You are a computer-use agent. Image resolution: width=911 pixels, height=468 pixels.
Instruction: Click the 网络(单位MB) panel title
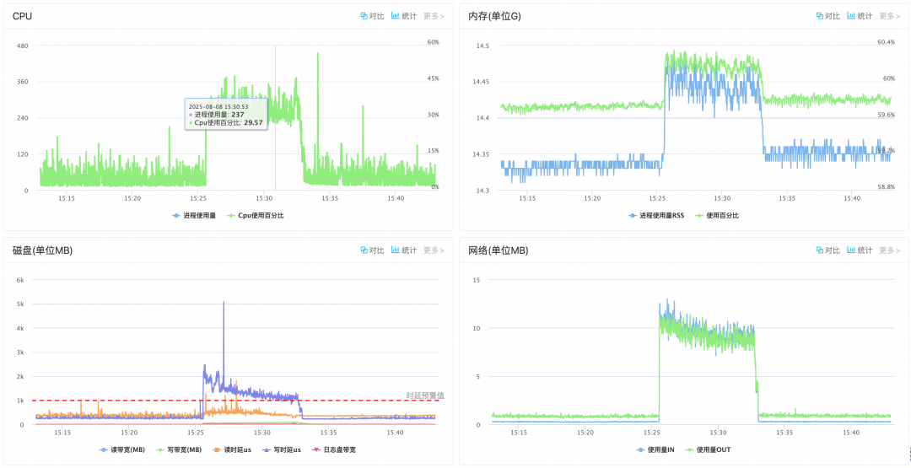tap(498, 250)
